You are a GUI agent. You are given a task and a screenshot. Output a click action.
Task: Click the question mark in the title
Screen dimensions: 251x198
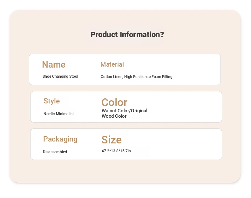click(162, 35)
